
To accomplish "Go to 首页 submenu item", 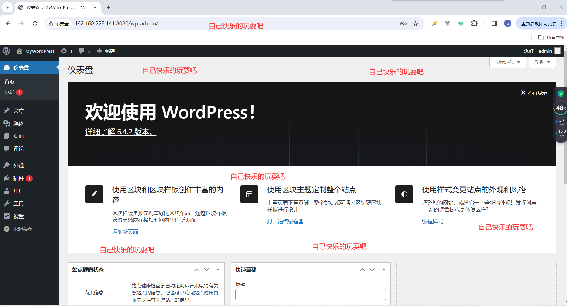I will pos(9,82).
